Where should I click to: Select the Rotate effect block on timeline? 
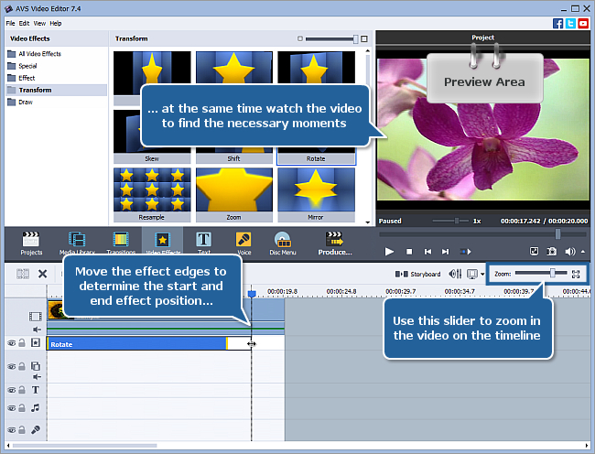pyautogui.click(x=137, y=343)
